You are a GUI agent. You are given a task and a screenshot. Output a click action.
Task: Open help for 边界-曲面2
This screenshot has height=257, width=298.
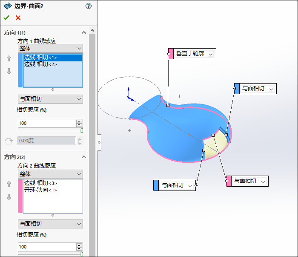click(89, 6)
